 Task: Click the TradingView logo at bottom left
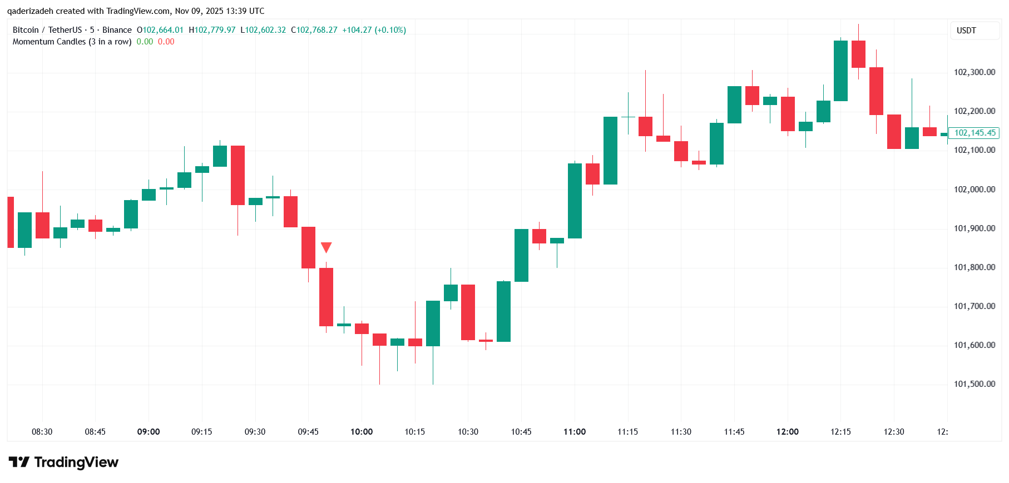tap(63, 462)
